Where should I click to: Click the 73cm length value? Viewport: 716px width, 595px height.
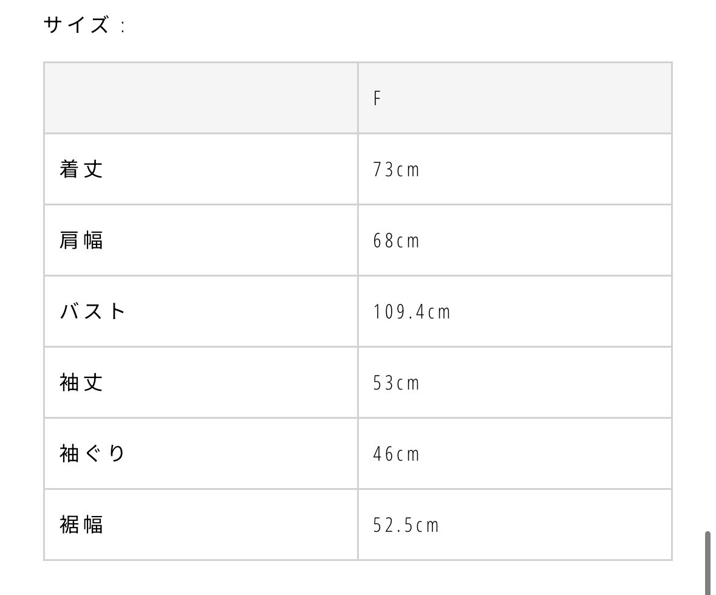point(396,170)
